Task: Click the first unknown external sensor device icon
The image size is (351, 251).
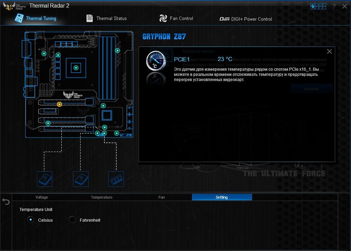Action: click(x=44, y=179)
